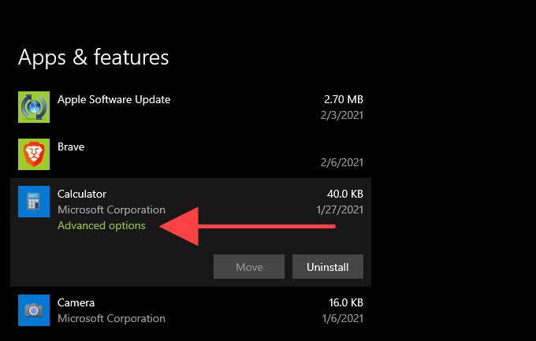The width and height of the screenshot is (536, 341).
Task: Open Advanced options for Calculator
Action: (x=102, y=225)
